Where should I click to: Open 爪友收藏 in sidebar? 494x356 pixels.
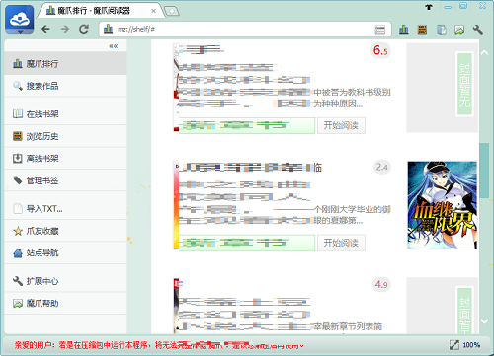click(x=65, y=231)
